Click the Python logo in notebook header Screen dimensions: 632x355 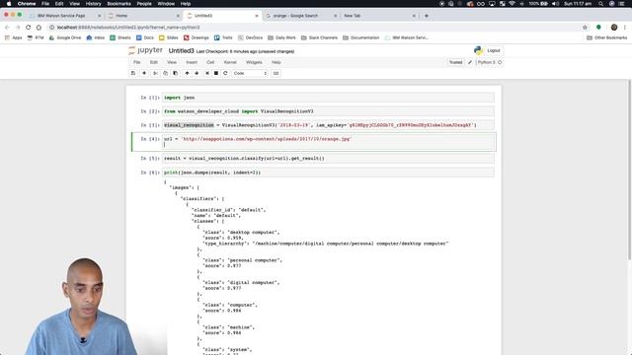(x=478, y=50)
